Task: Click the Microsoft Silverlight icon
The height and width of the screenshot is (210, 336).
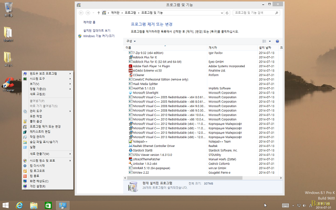Action: pyautogui.click(x=131, y=92)
